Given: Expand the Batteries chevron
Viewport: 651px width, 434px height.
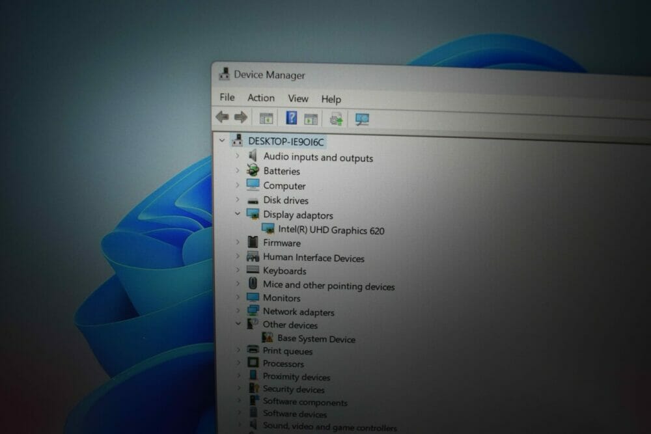Looking at the screenshot, I should pos(238,170).
